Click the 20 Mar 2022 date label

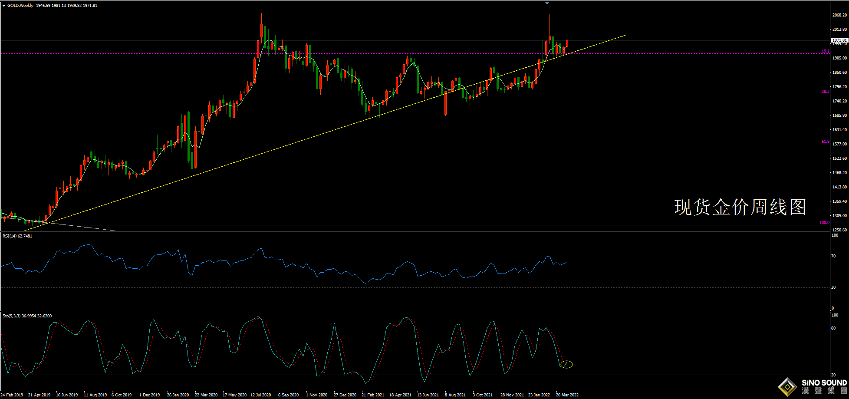(x=567, y=395)
